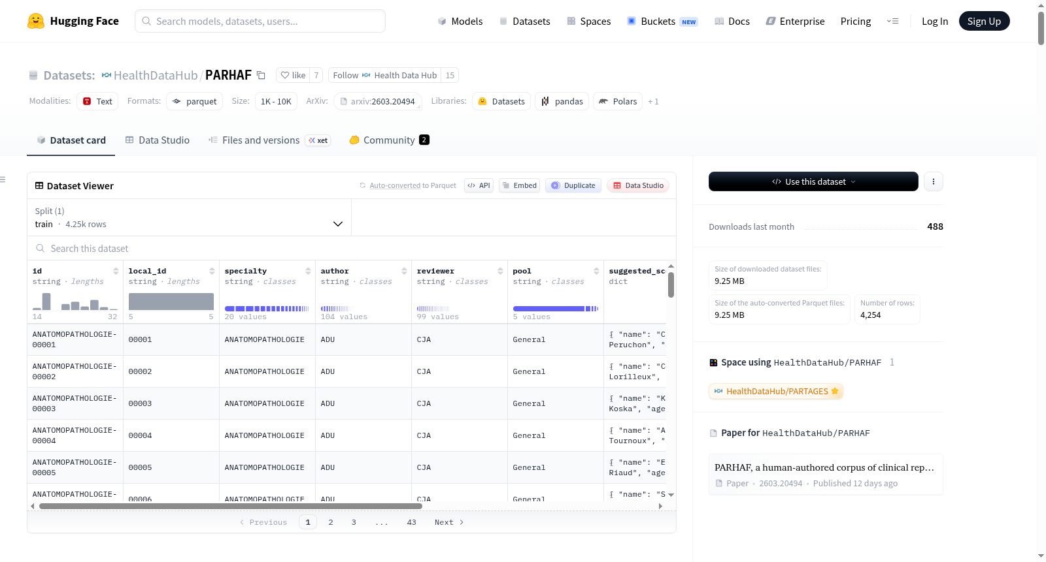Copy the dataset name PARHAF icon
The width and height of the screenshot is (1046, 562).
261,75
